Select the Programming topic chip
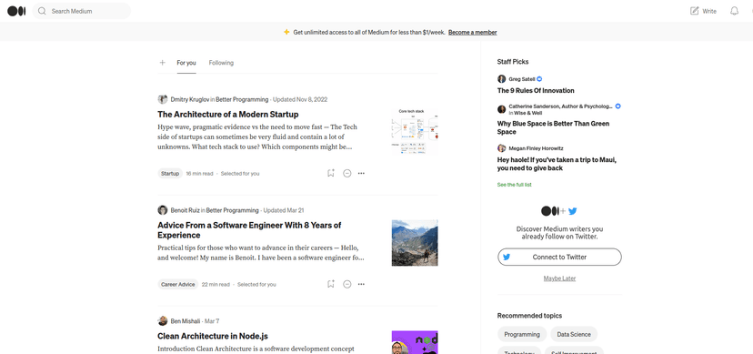Screen dimensions: 753x354 point(522,334)
